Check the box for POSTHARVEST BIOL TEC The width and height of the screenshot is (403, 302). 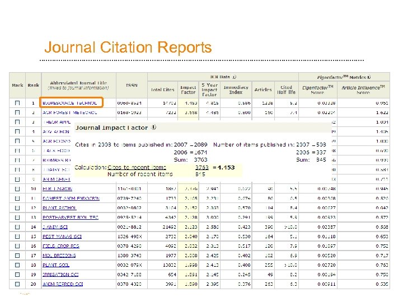(x=17, y=217)
